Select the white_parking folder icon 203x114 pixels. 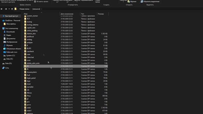pyautogui.click(x=25, y=31)
